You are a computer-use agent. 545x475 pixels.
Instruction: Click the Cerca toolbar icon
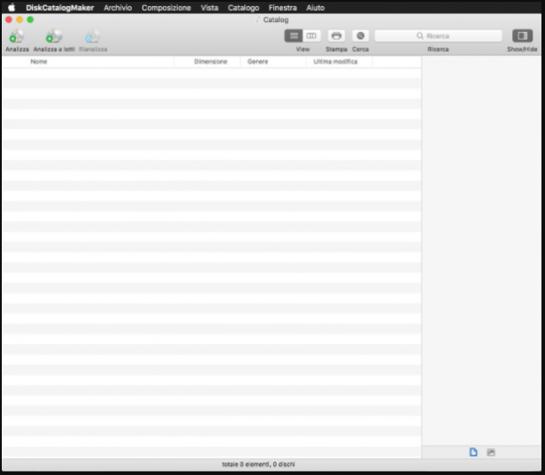coord(361,36)
